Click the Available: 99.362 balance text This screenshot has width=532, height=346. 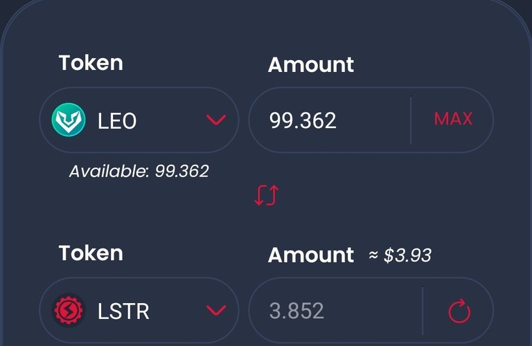[139, 171]
